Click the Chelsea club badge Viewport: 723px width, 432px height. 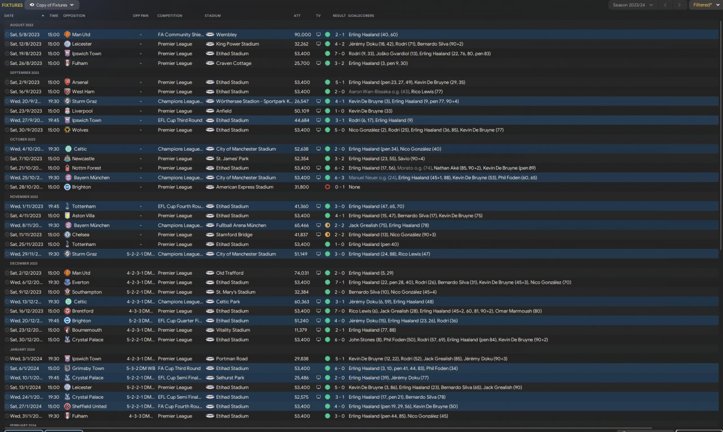(67, 235)
